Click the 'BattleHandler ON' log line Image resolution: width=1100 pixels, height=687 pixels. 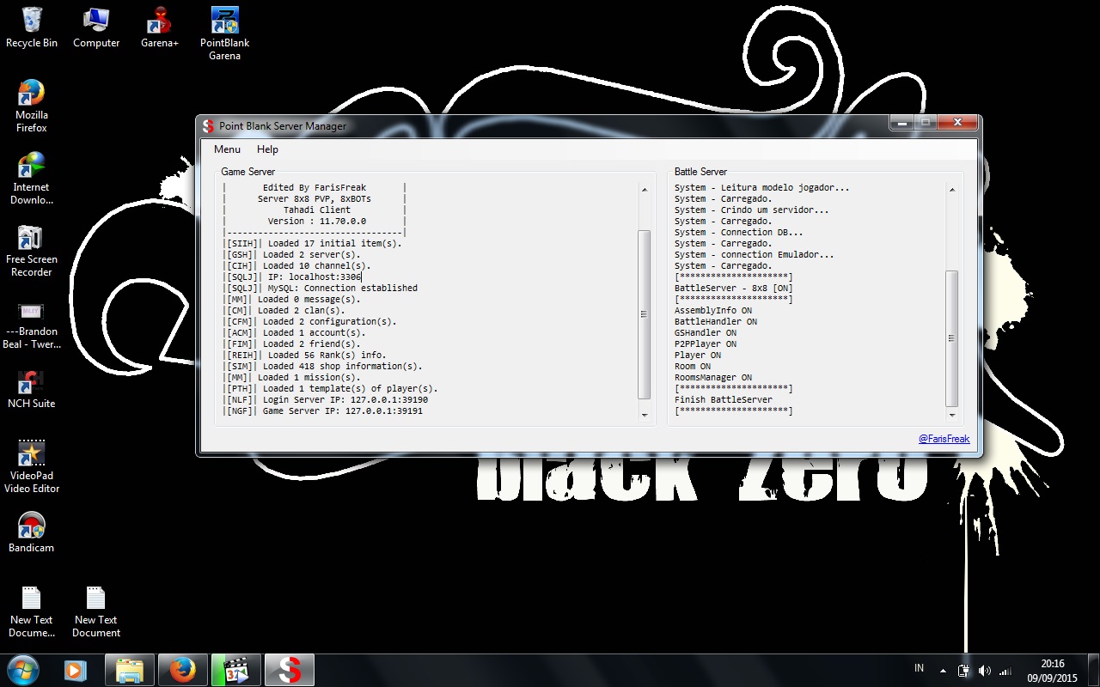(716, 321)
